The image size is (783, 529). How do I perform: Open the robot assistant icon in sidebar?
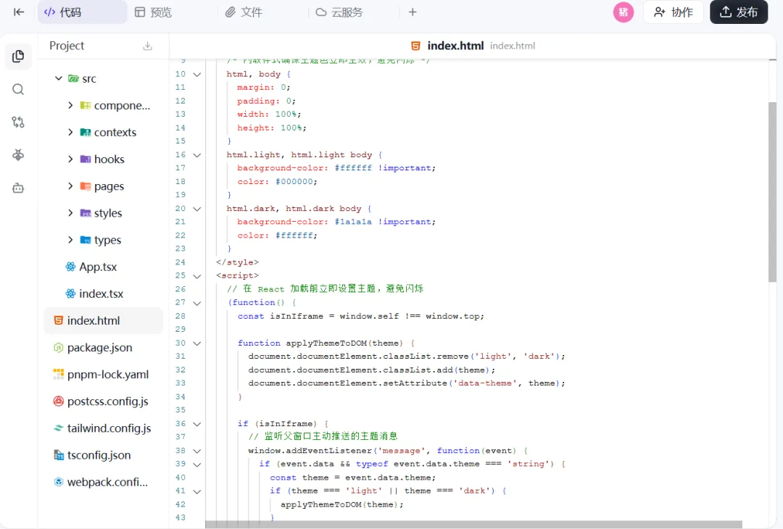pyautogui.click(x=18, y=188)
